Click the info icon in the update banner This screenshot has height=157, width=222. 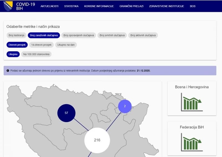coord(8,70)
